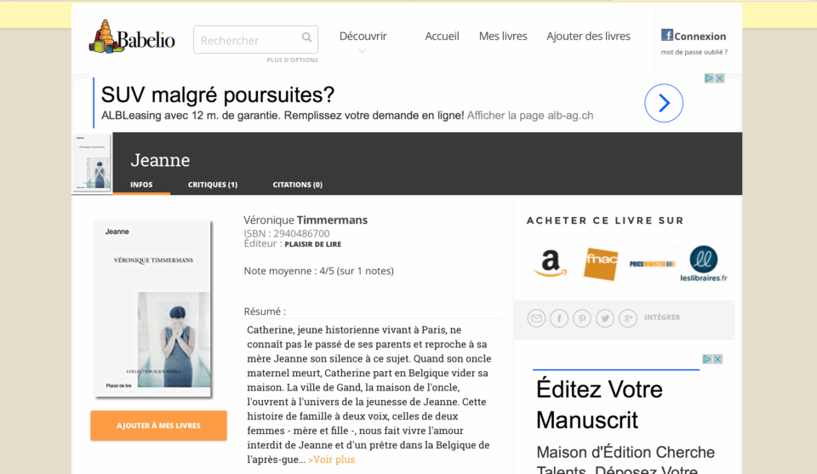Open the Amazon purchase link icon
817x474 pixels.
[x=551, y=263]
